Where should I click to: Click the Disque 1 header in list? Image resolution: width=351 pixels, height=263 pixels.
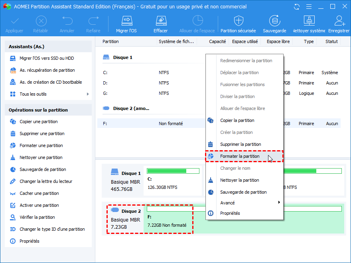pyautogui.click(x=123, y=57)
